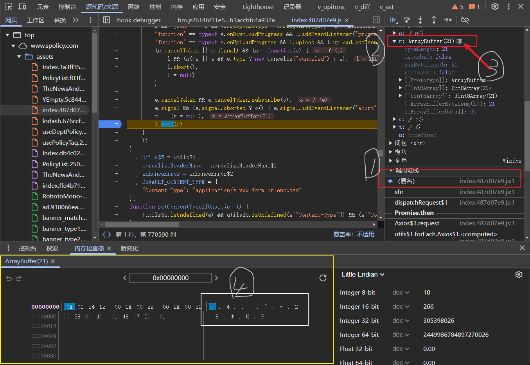Open the Little Endian dropdown
This screenshot has width=530, height=365.
coord(363,275)
